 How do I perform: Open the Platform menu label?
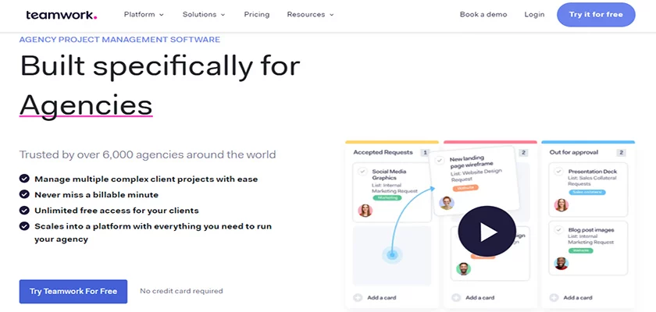tap(139, 14)
